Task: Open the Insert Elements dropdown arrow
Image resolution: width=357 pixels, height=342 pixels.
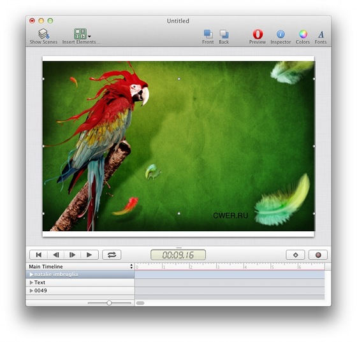Action: coord(89,36)
